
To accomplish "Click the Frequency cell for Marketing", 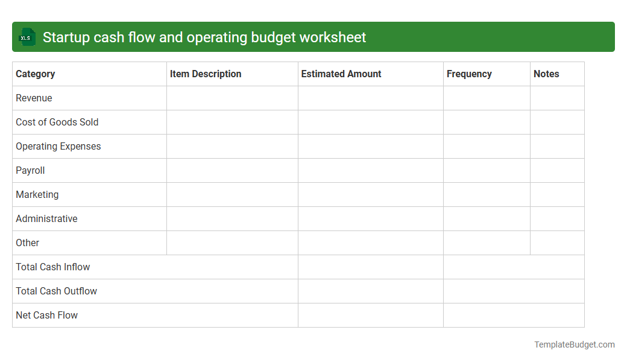I will coord(486,194).
